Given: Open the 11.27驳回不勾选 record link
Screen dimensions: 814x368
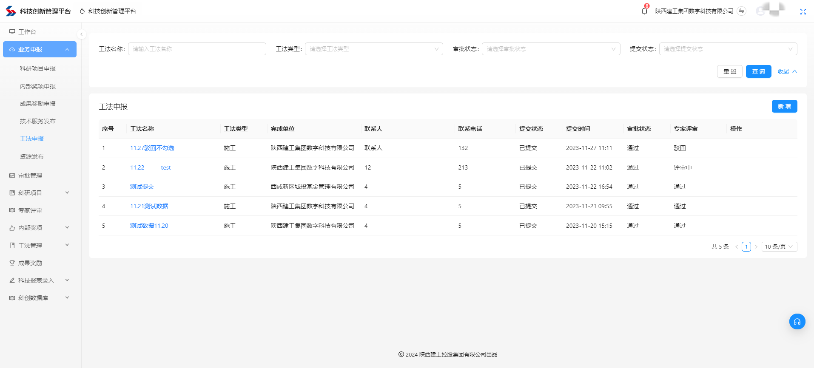Looking at the screenshot, I should [152, 148].
